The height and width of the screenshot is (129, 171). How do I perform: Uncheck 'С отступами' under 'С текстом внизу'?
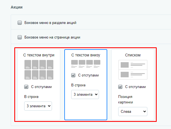coord(73,75)
